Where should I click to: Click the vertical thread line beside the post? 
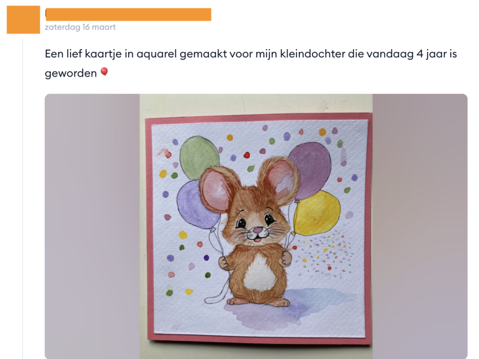pos(23,199)
